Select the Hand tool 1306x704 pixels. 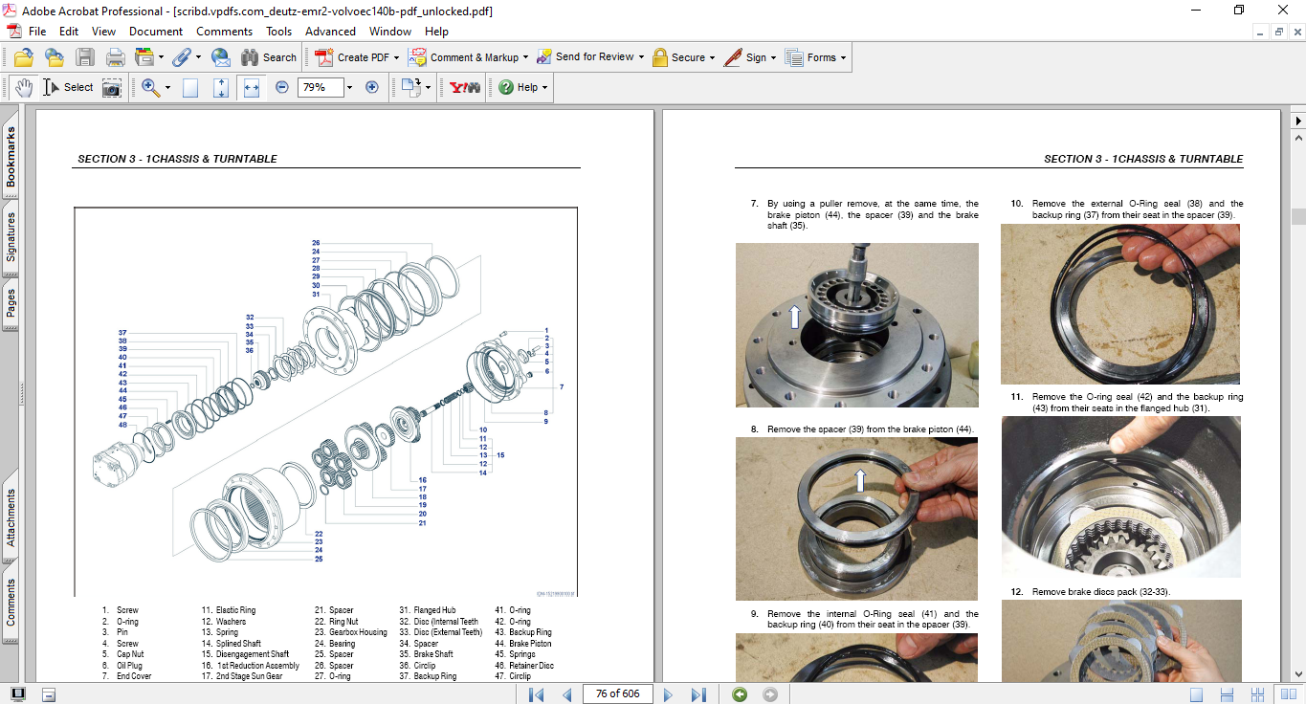point(23,87)
